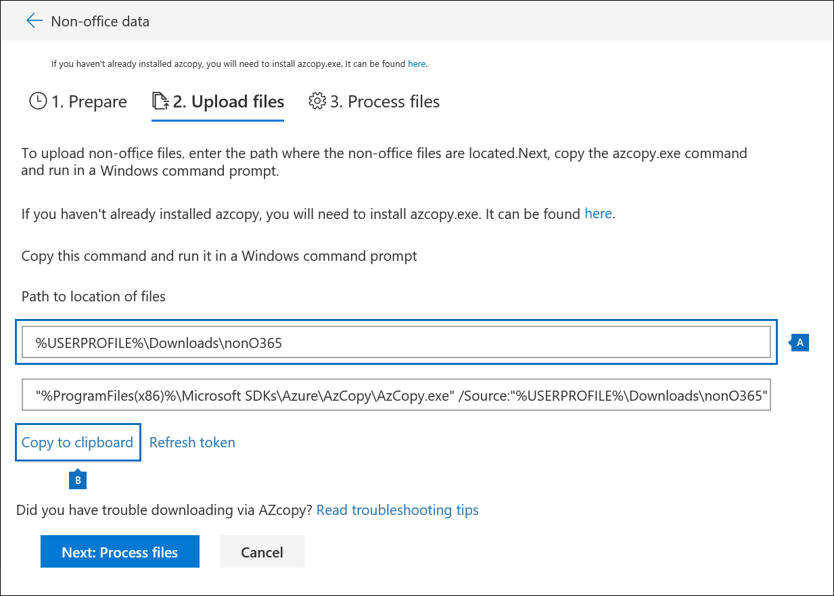This screenshot has height=596, width=834.
Task: Open the 3. Process files tab
Action: tap(384, 101)
